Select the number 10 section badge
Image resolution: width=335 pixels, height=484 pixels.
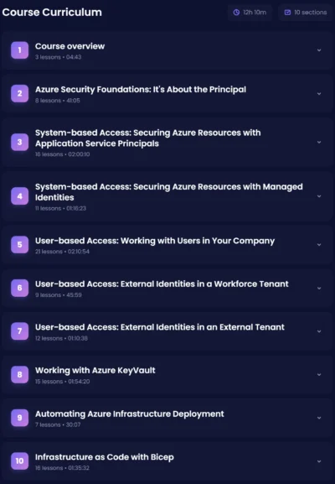pyautogui.click(x=20, y=461)
